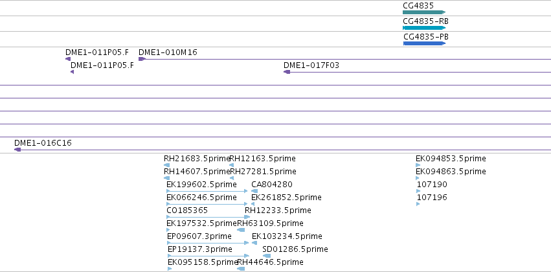Open the CG4835 gene label

(x=418, y=6)
